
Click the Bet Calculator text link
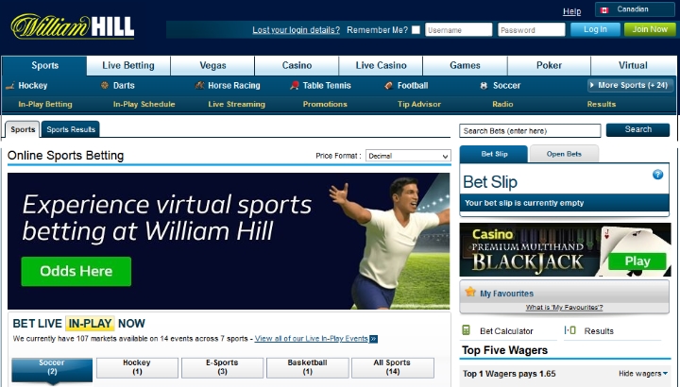506,331
